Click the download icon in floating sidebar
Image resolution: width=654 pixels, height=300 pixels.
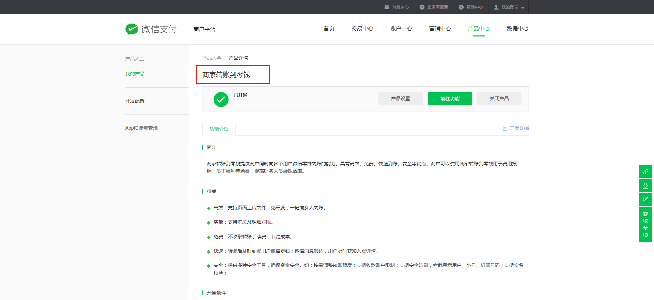[x=645, y=185]
